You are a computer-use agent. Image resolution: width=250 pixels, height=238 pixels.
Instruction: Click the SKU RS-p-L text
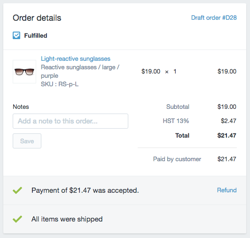point(60,84)
